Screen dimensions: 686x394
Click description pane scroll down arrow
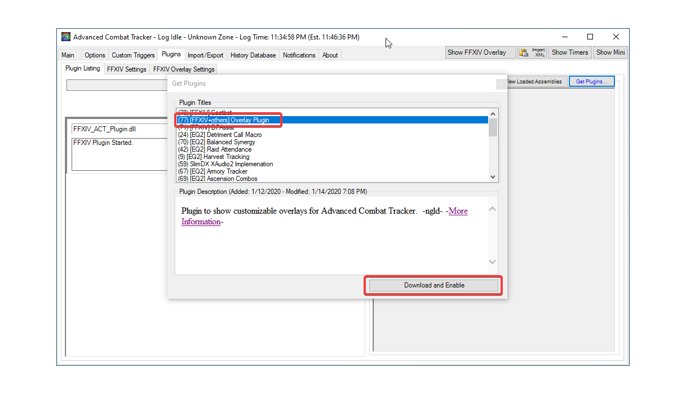492,262
